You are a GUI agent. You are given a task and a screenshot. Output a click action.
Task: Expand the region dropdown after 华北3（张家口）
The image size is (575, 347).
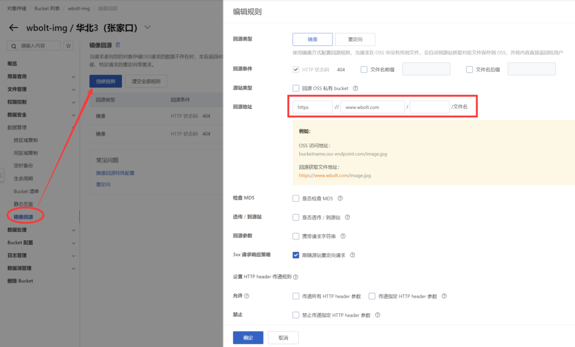click(148, 27)
